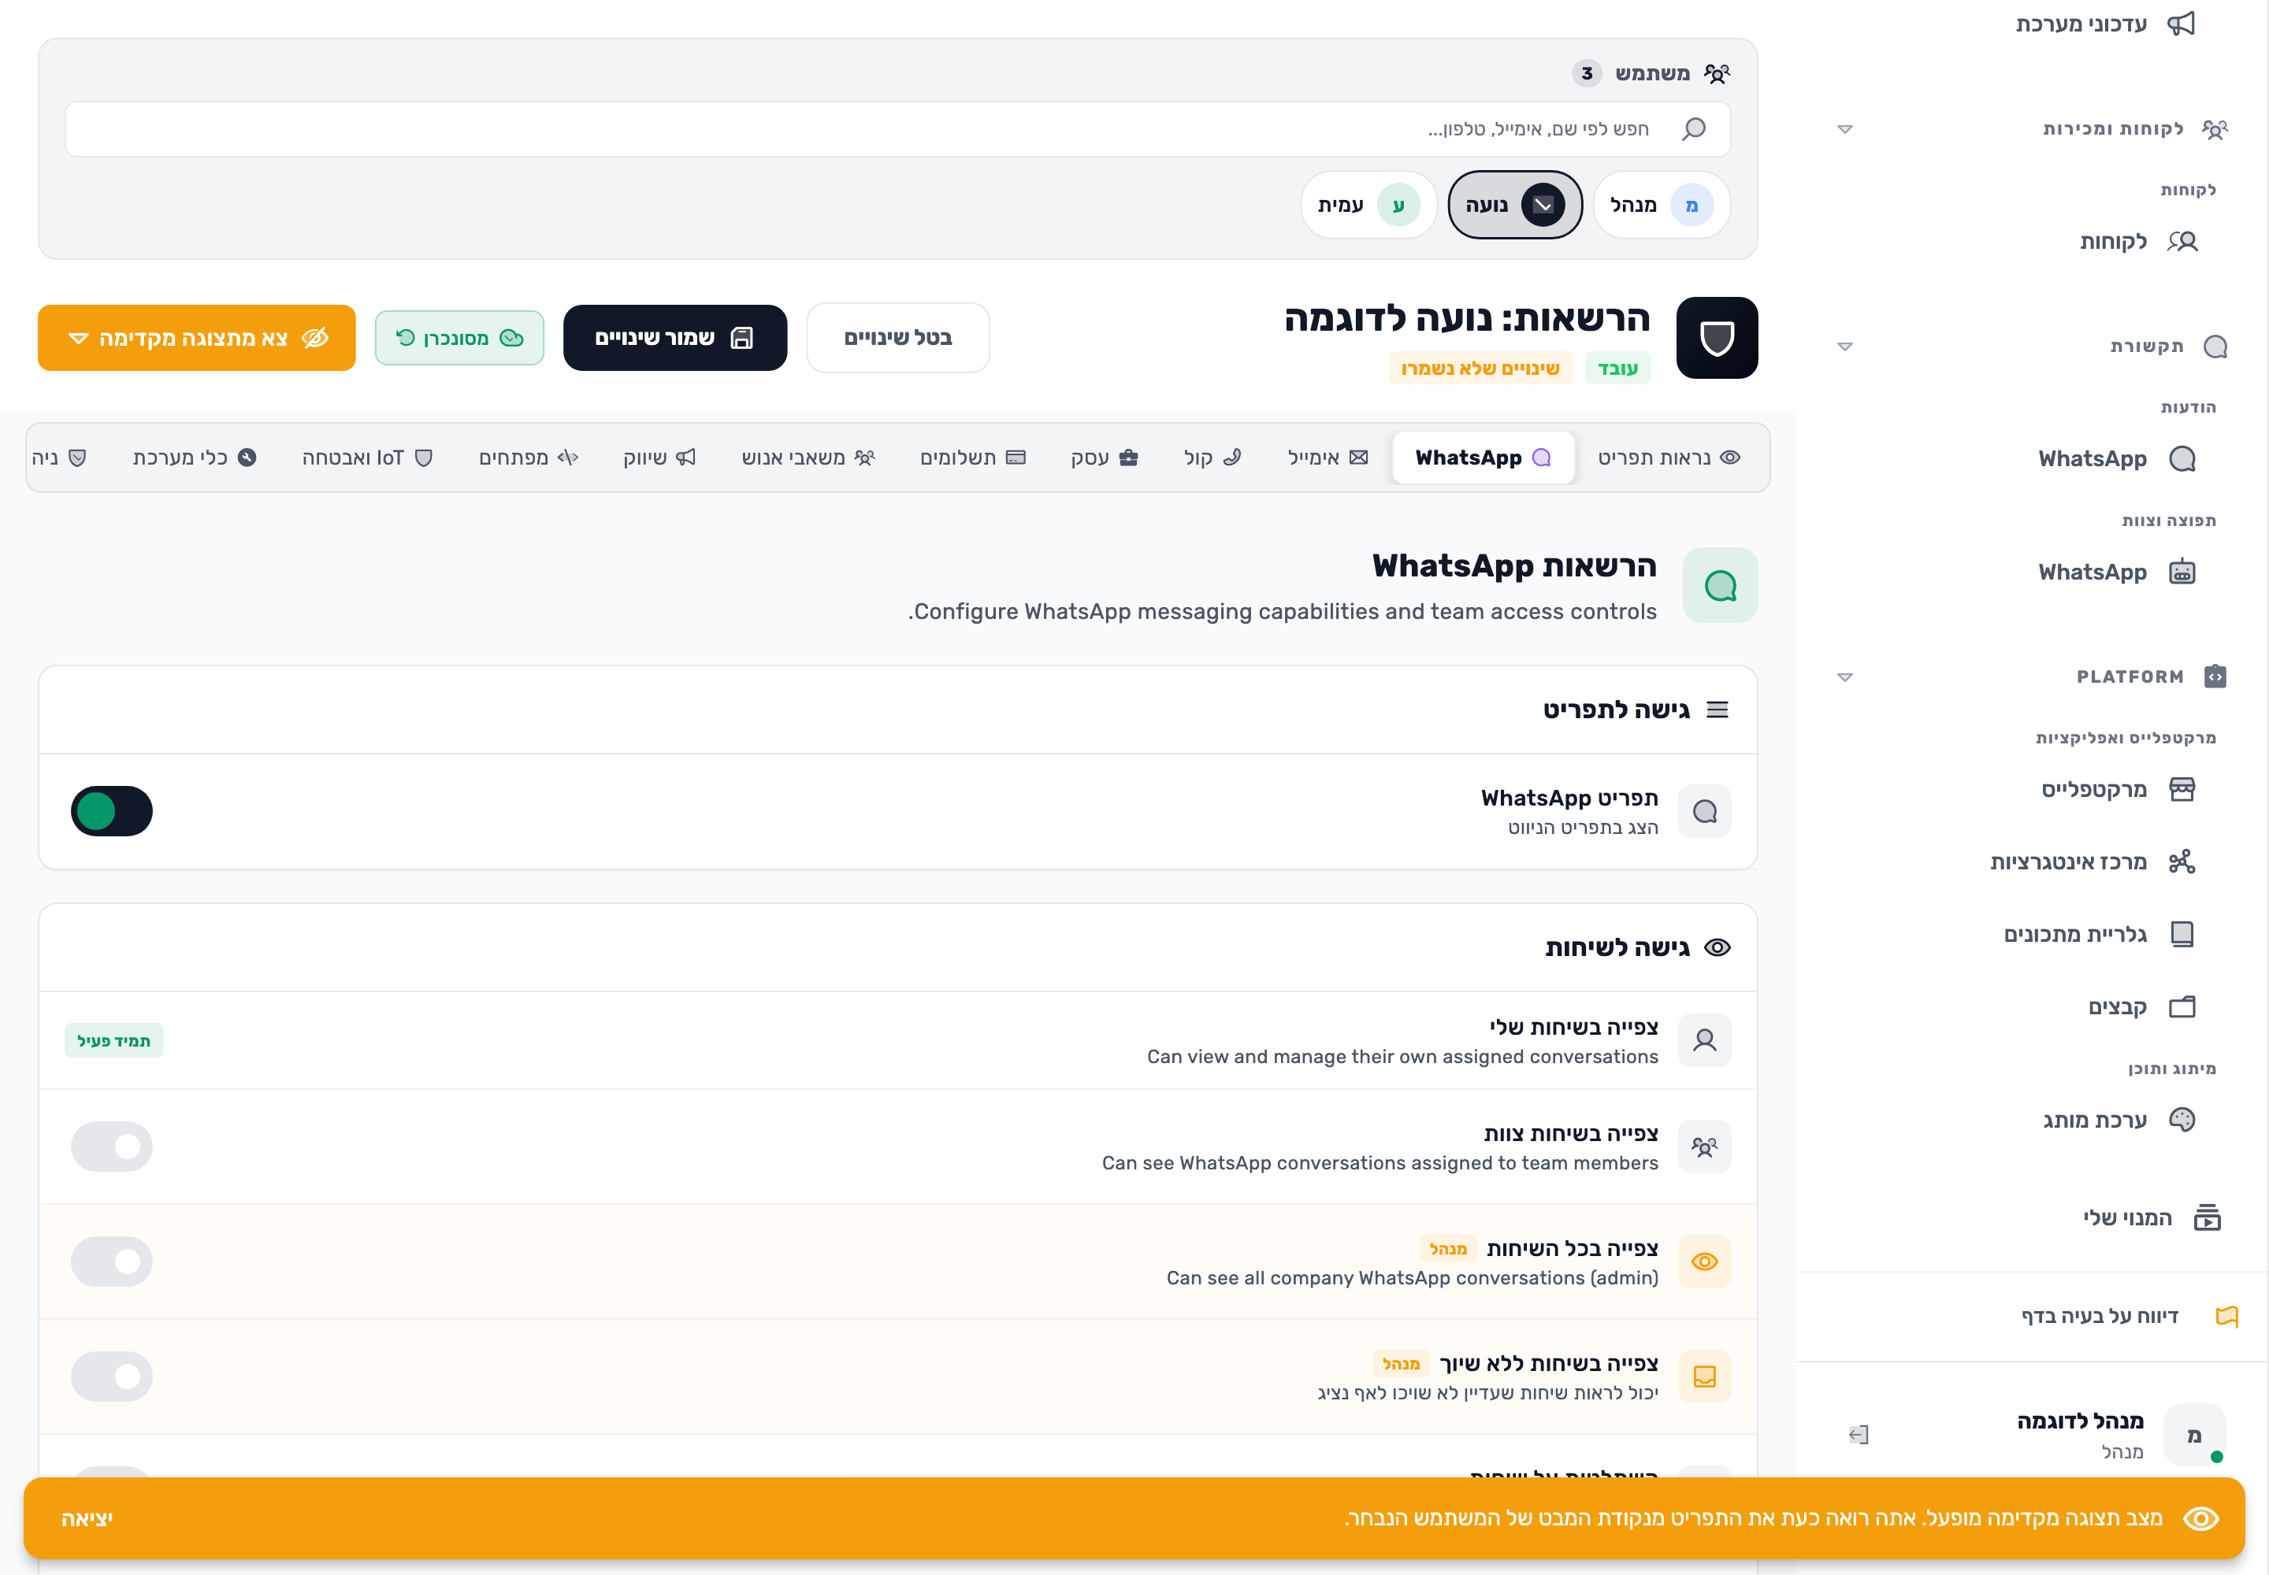Screen dimensions: 2269x1575
Task: Select user chip מנהל
Action: (1662, 206)
